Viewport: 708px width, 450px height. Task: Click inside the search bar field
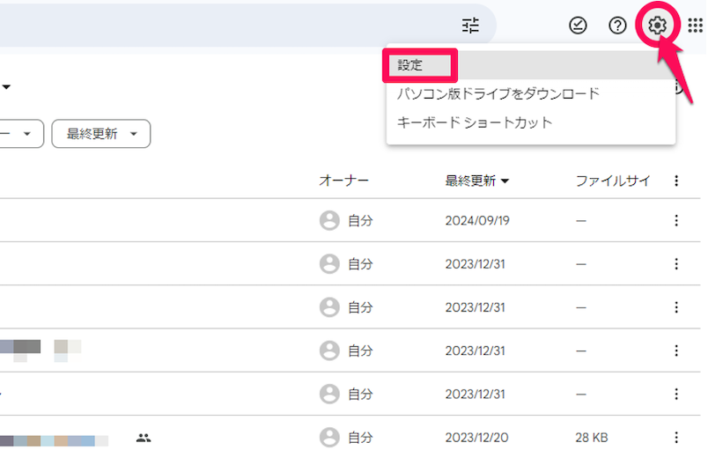coord(220,26)
